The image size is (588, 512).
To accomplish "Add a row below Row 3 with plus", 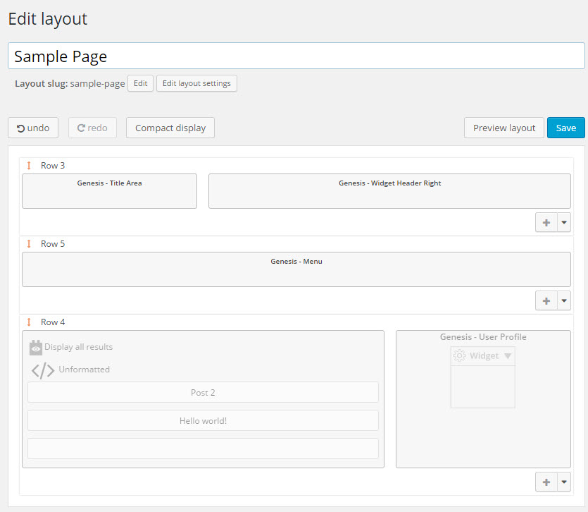I will 546,222.
